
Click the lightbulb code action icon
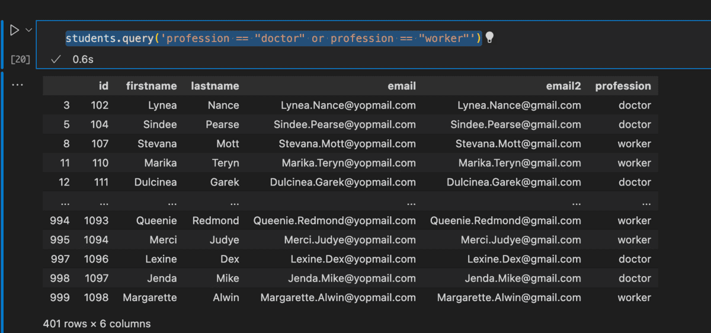click(489, 38)
